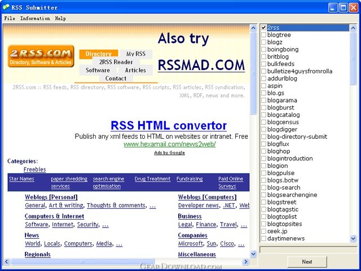
Task: Open the Miscellaneous category link
Action: 197,255
